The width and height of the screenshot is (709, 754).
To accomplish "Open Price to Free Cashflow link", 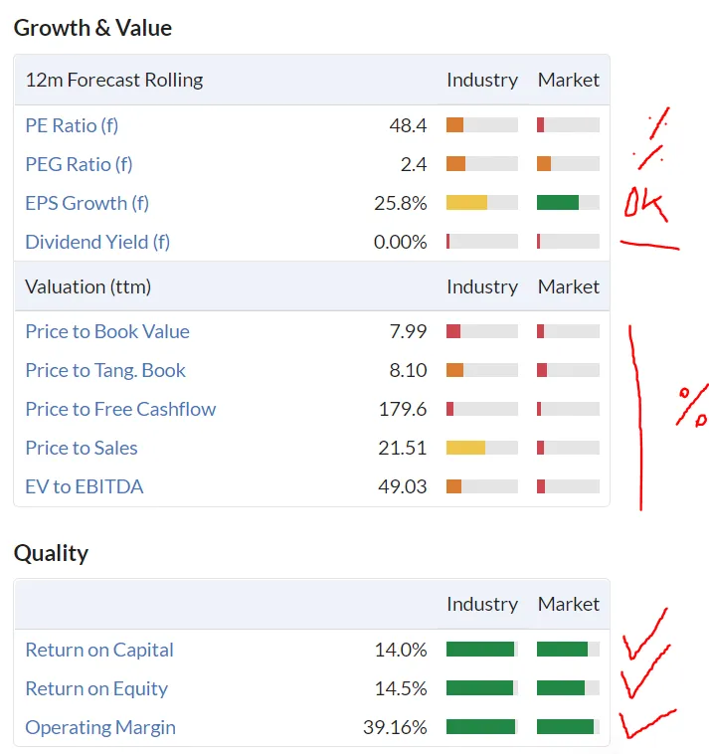I will coord(120,409).
